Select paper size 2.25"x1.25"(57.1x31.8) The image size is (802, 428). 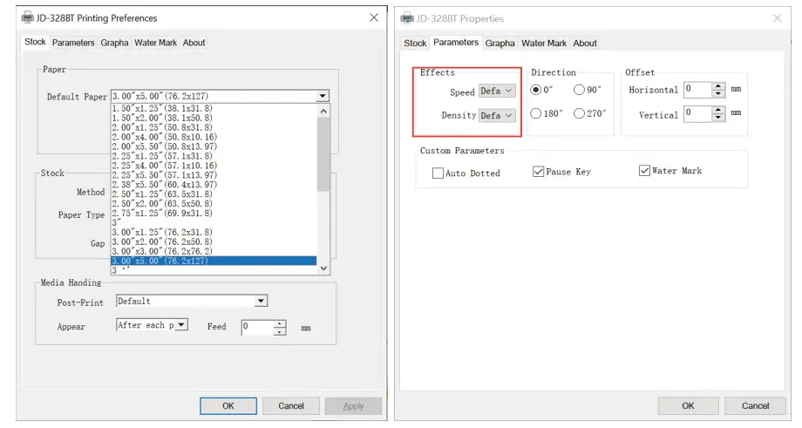pyautogui.click(x=214, y=156)
